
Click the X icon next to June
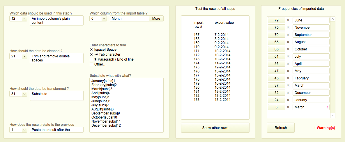[x=288, y=20]
